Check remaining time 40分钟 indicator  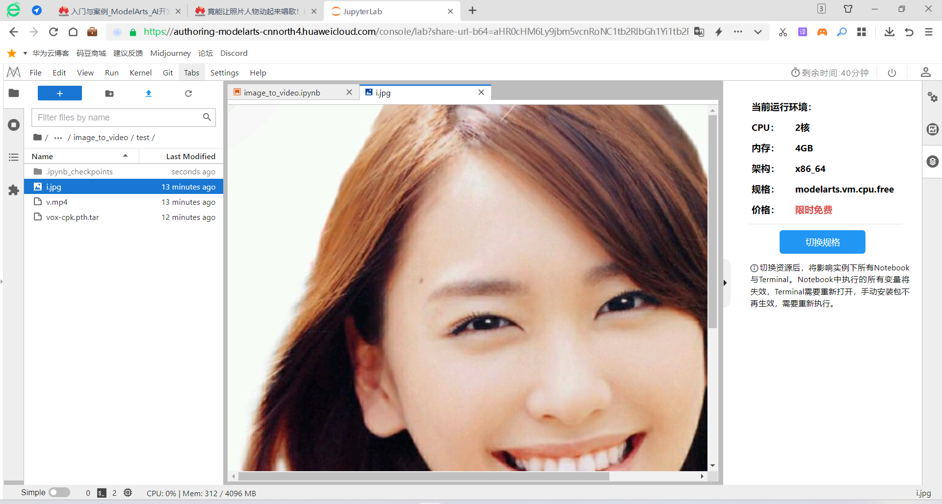tap(830, 73)
